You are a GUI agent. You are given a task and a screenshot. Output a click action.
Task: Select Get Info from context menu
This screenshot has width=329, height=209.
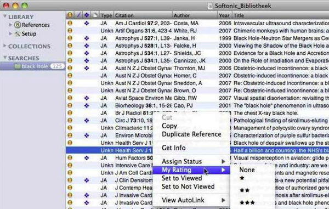[174, 148]
